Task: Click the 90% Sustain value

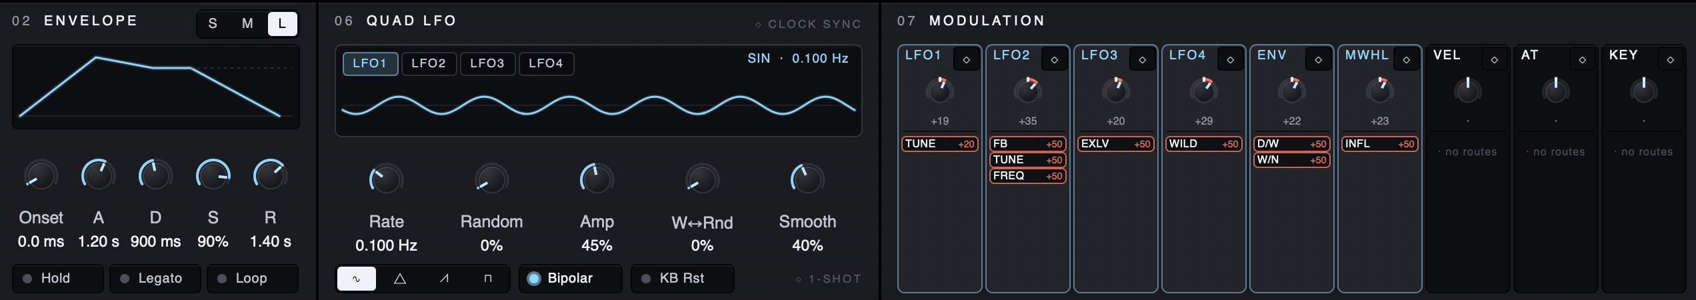Action: point(213,241)
